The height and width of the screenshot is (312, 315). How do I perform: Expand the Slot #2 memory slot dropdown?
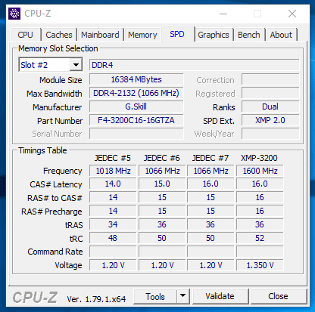pyautogui.click(x=76, y=65)
